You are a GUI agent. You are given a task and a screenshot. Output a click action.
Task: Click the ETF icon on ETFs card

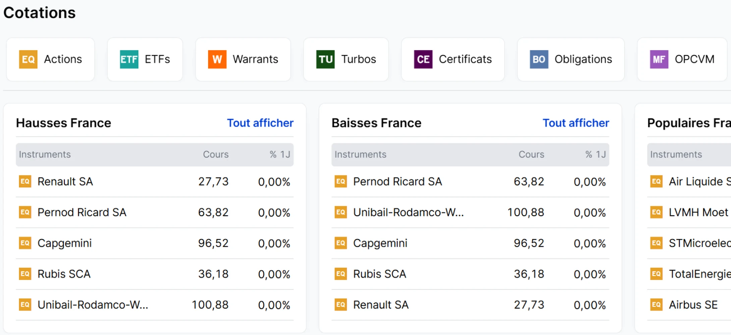click(x=129, y=59)
